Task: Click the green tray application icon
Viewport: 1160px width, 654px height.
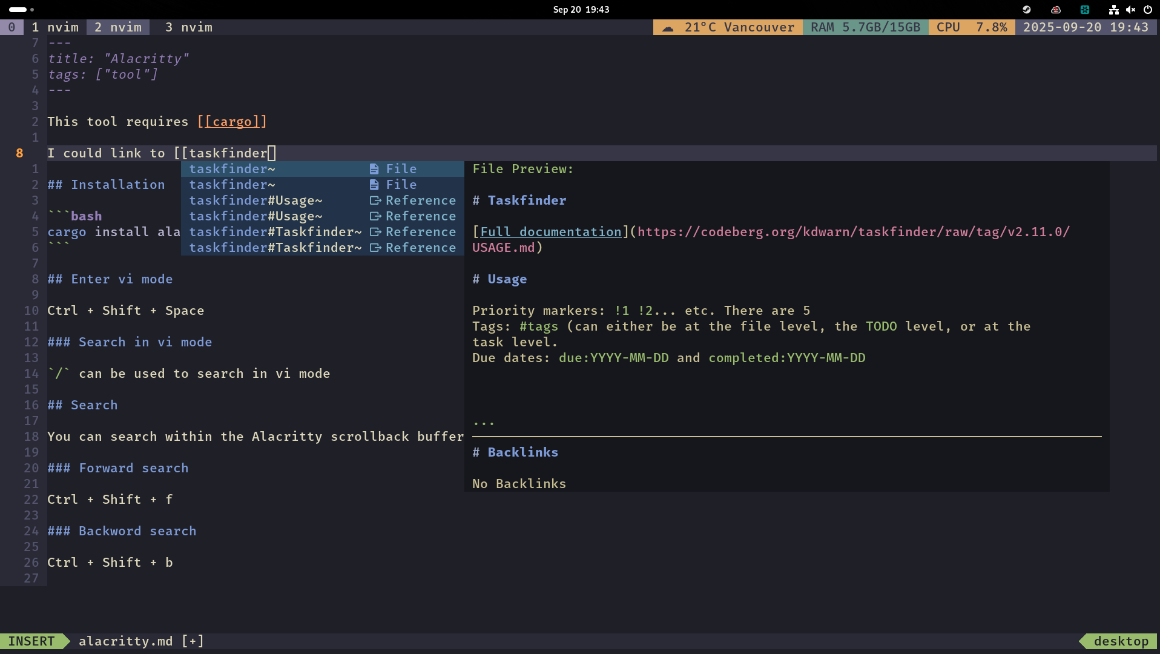Action: click(1085, 10)
